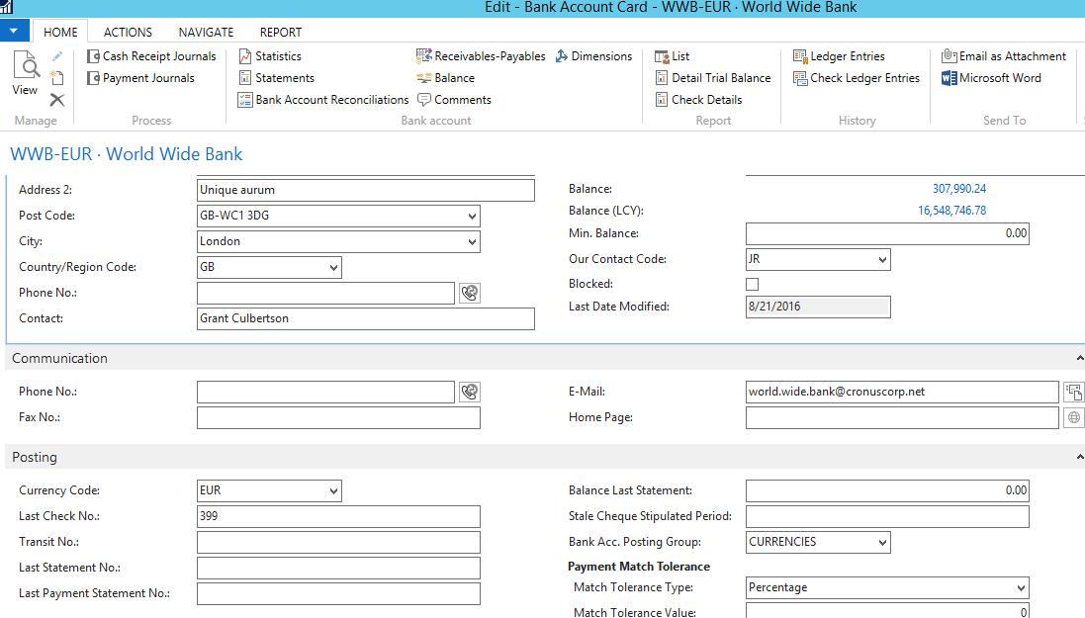Click the Delete X icon

pyautogui.click(x=57, y=100)
